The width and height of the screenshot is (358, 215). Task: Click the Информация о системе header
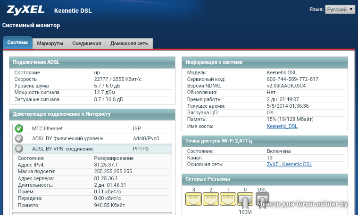265,63
